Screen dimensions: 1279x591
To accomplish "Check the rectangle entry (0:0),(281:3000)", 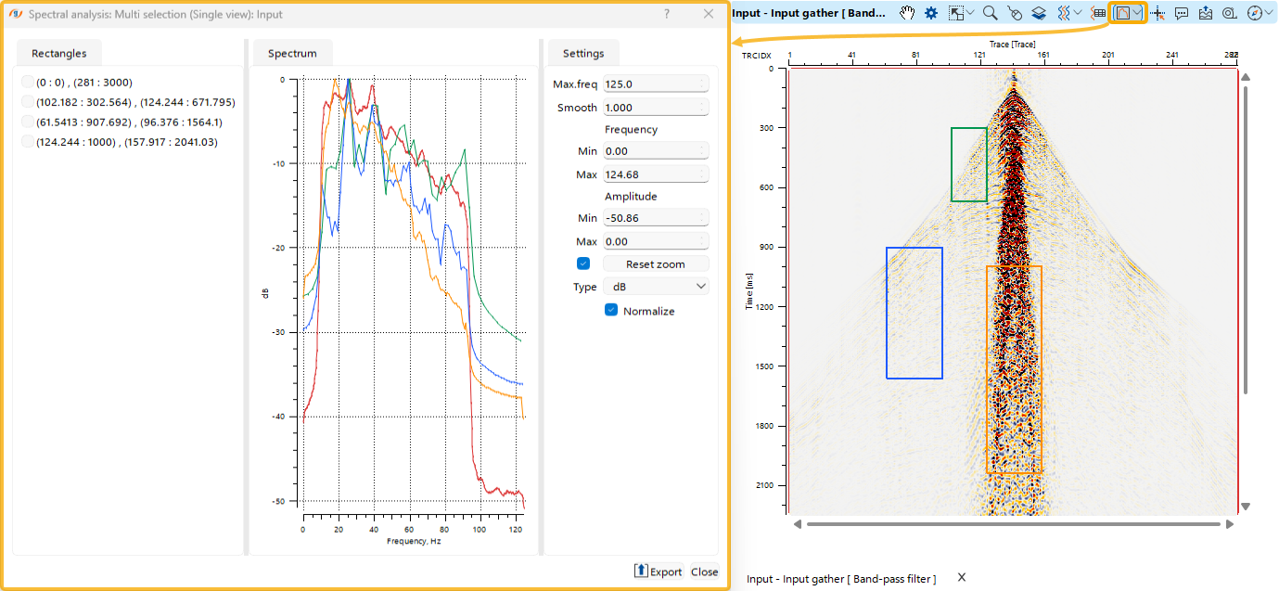I will (x=27, y=83).
